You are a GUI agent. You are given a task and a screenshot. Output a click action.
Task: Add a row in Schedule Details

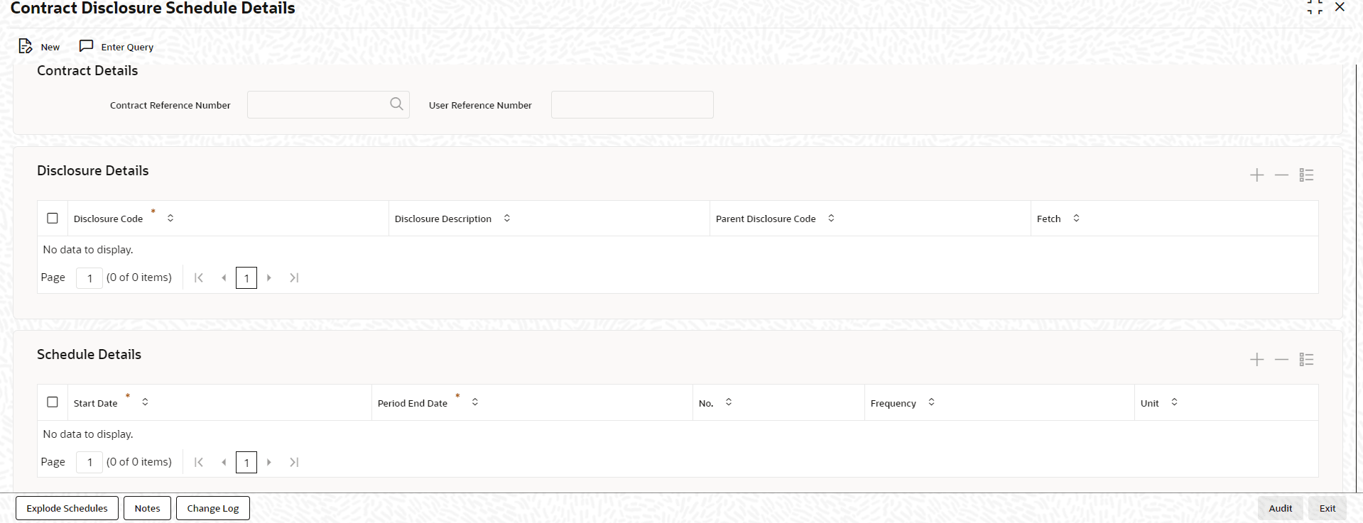pyautogui.click(x=1256, y=360)
